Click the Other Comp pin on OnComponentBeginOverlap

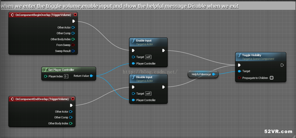(x=73, y=33)
